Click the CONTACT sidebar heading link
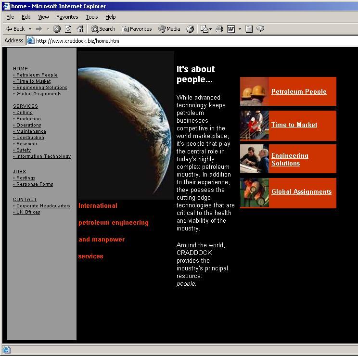358x356 pixels. click(x=25, y=200)
